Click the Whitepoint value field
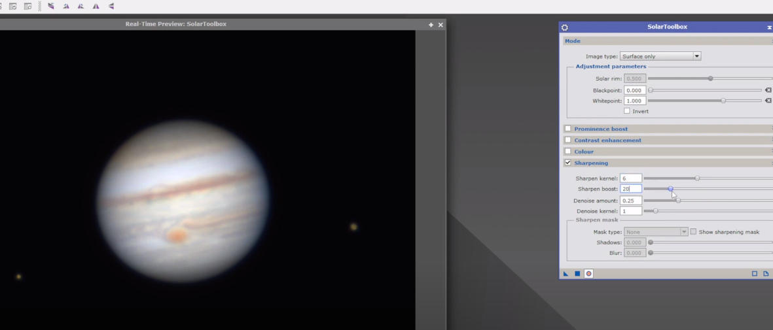 (x=635, y=101)
